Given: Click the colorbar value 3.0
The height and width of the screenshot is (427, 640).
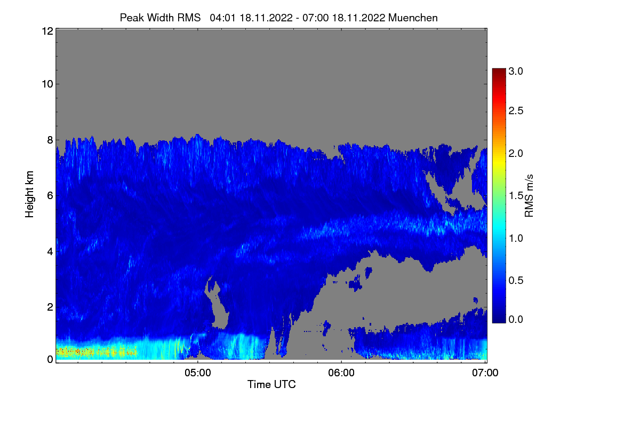Looking at the screenshot, I should (x=517, y=71).
